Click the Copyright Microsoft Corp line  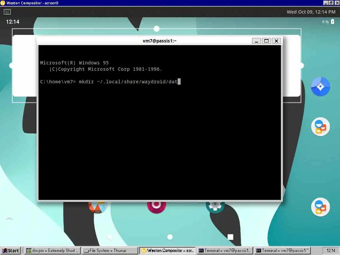click(106, 69)
